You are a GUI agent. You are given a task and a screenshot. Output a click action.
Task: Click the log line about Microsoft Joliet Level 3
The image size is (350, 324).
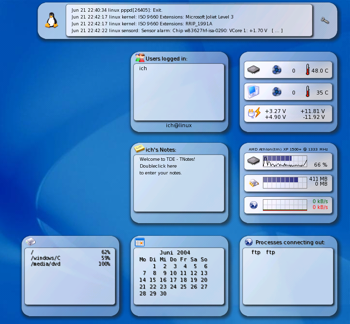[152, 17]
